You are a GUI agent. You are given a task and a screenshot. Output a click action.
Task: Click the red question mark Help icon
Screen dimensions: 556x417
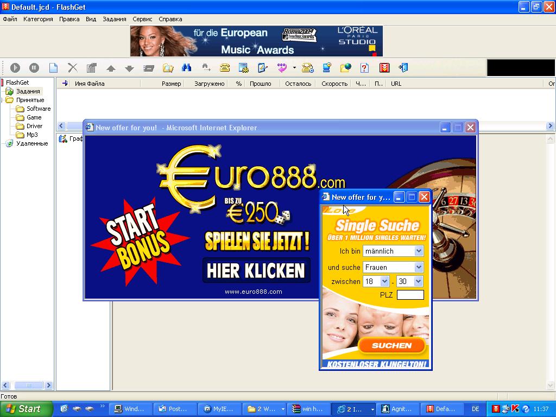pos(364,67)
